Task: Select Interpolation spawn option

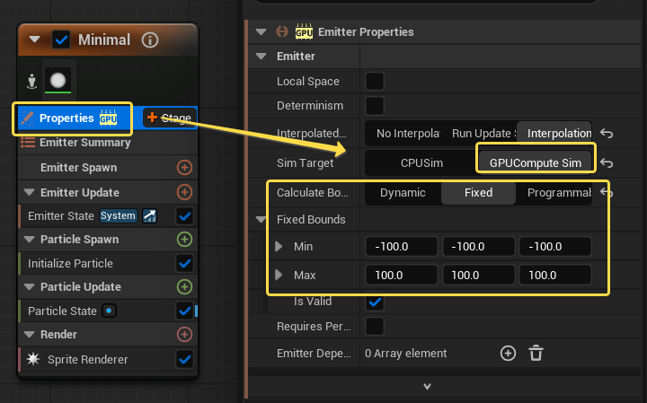Action: (x=554, y=134)
